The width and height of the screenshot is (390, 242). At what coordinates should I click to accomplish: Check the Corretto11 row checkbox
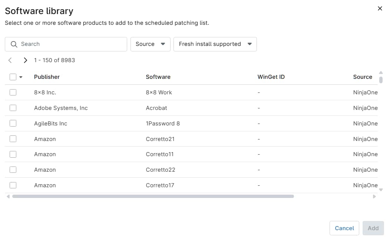pos(13,154)
